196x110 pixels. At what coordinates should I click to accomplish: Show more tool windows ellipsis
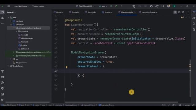pos(2,24)
